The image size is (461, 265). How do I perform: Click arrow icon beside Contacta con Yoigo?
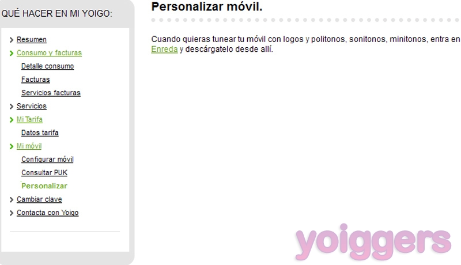pos(12,213)
